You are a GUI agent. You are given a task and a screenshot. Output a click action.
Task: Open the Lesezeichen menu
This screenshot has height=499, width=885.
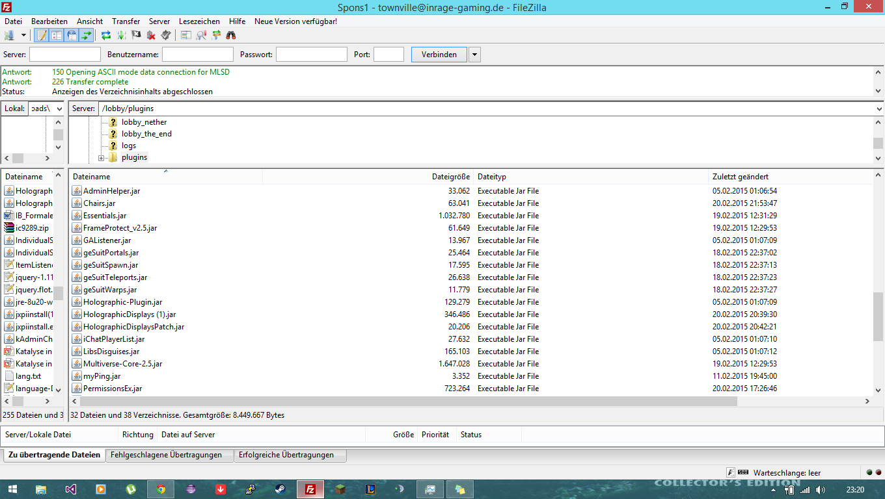point(199,21)
